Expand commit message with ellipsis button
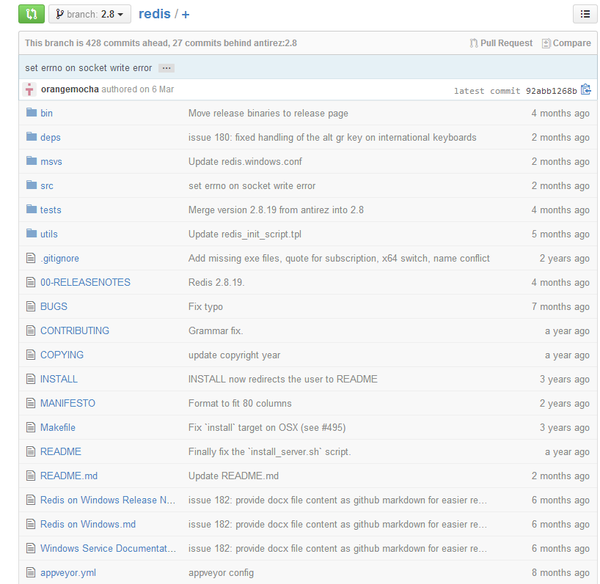This screenshot has height=584, width=600. [167, 68]
